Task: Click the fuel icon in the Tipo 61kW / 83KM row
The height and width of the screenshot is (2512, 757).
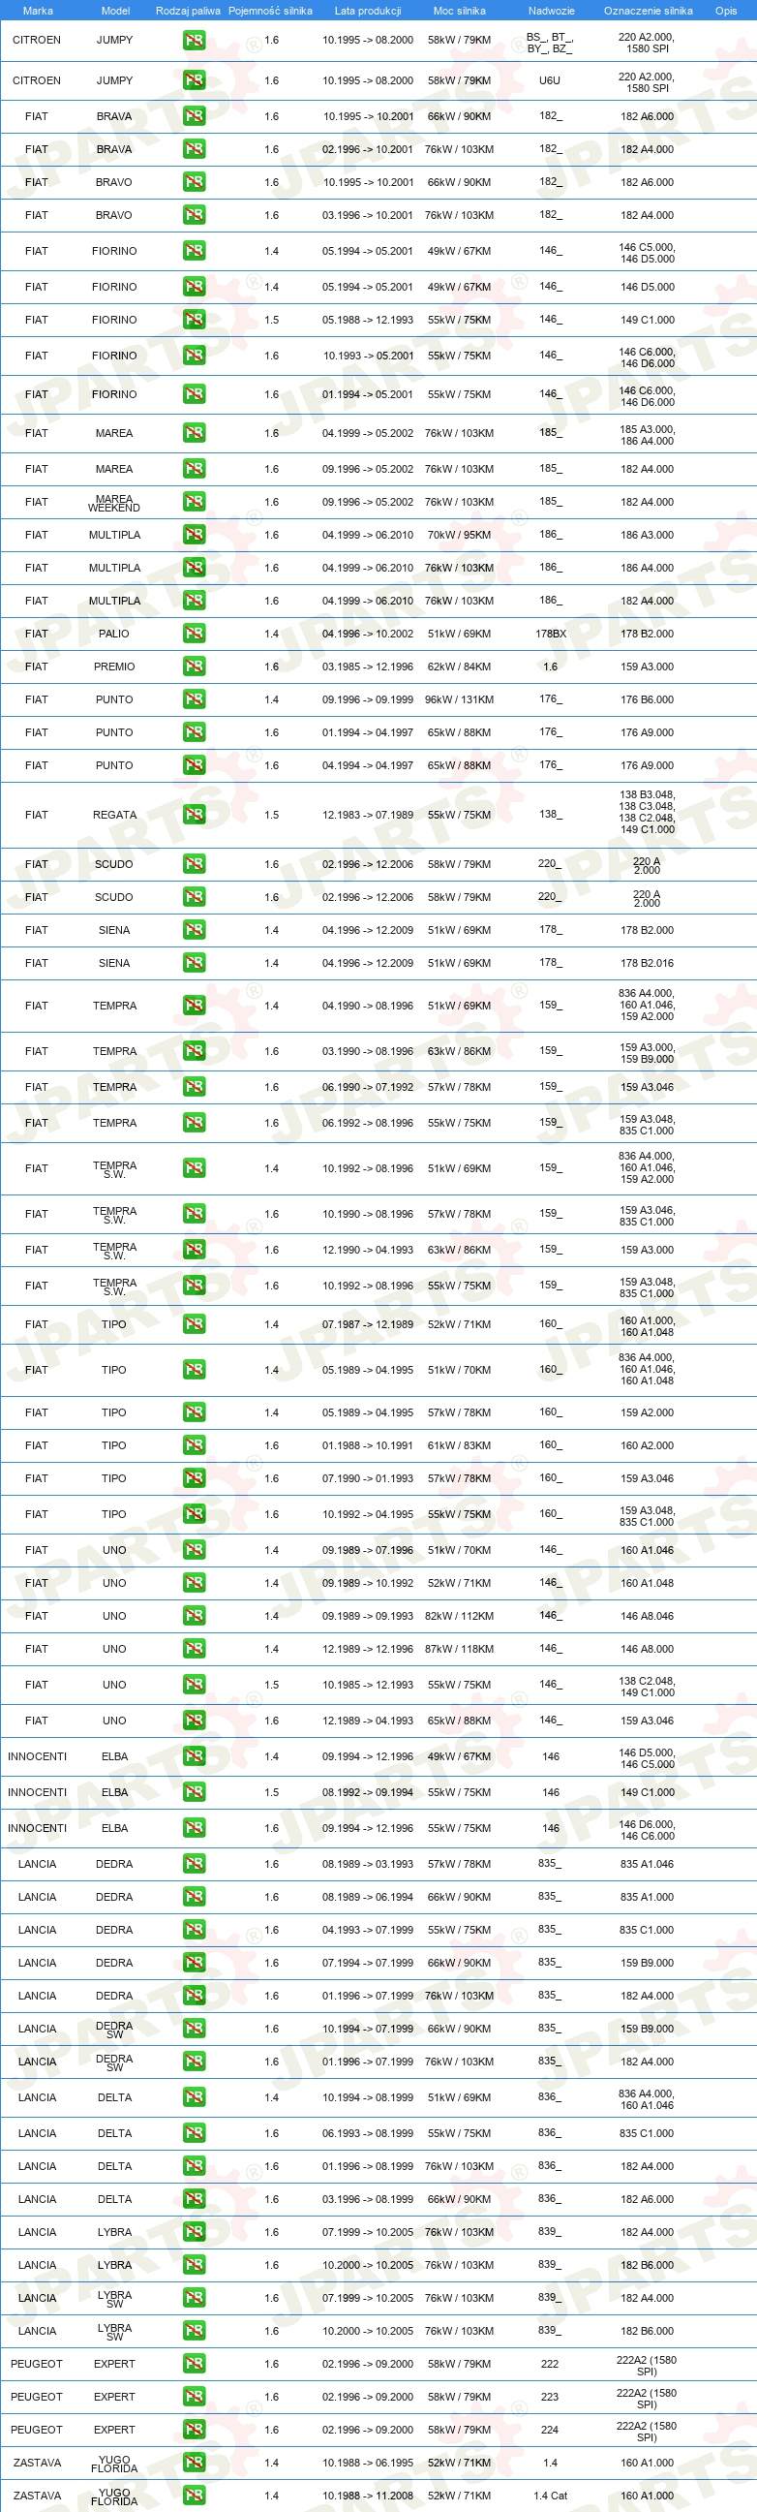Action: (x=194, y=1446)
